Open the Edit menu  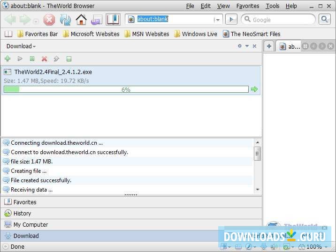(x=206, y=6)
